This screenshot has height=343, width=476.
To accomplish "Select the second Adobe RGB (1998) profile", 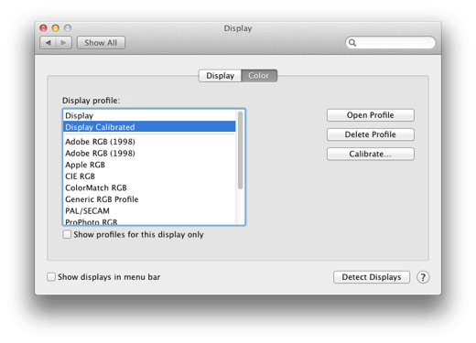I will [149, 154].
